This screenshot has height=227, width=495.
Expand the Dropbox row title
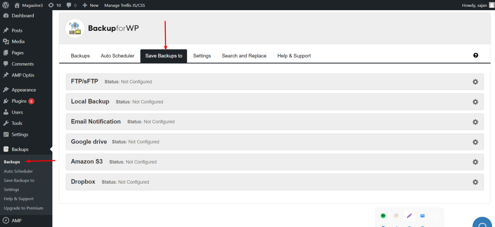pyautogui.click(x=83, y=182)
